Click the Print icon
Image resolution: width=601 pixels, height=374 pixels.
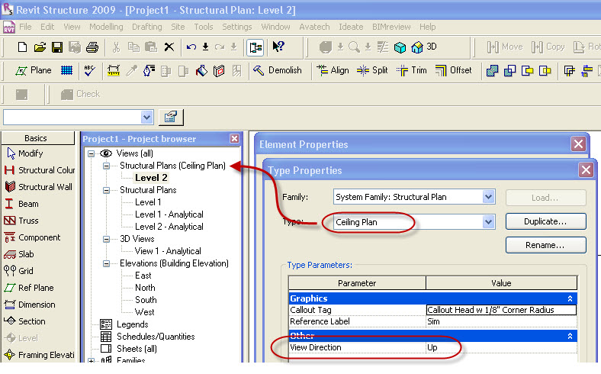(92, 47)
